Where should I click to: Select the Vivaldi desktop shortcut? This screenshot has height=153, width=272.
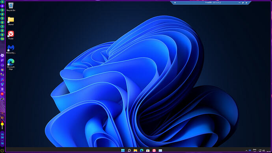click(11, 35)
